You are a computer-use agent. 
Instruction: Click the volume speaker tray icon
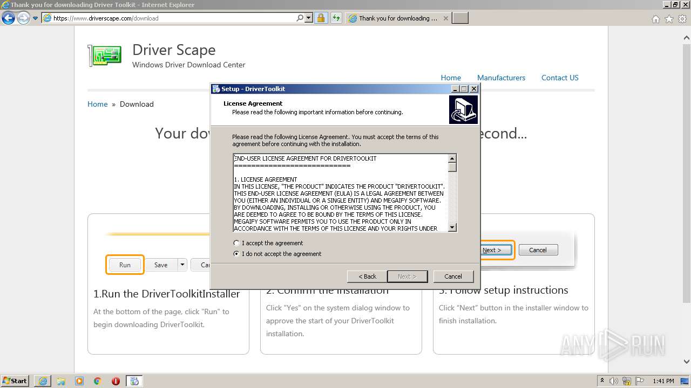(614, 381)
